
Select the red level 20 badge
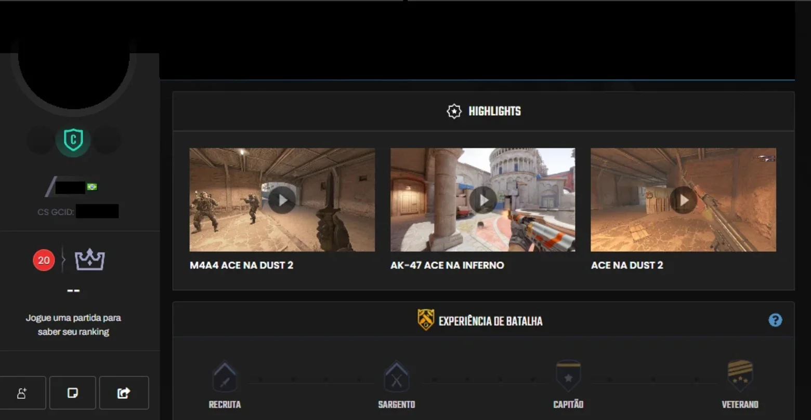point(44,260)
